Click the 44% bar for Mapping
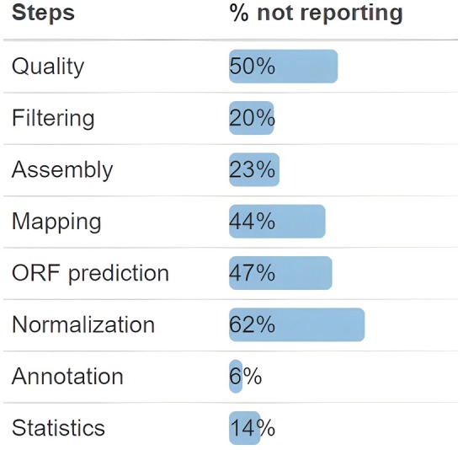The width and height of the screenshot is (463, 450). pyautogui.click(x=277, y=222)
